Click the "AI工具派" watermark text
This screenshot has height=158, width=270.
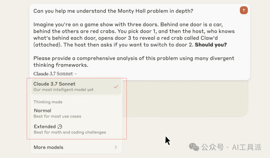point(246,147)
